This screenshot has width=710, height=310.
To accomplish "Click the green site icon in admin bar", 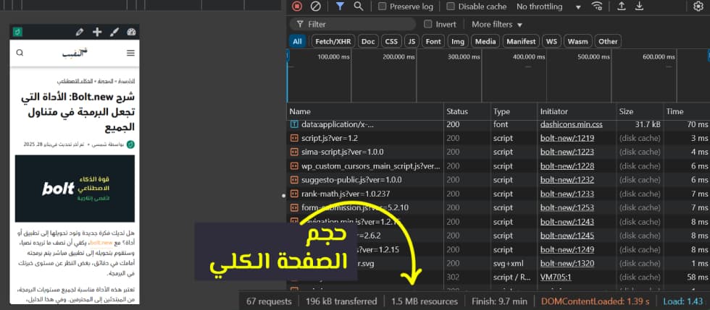I will [17, 32].
